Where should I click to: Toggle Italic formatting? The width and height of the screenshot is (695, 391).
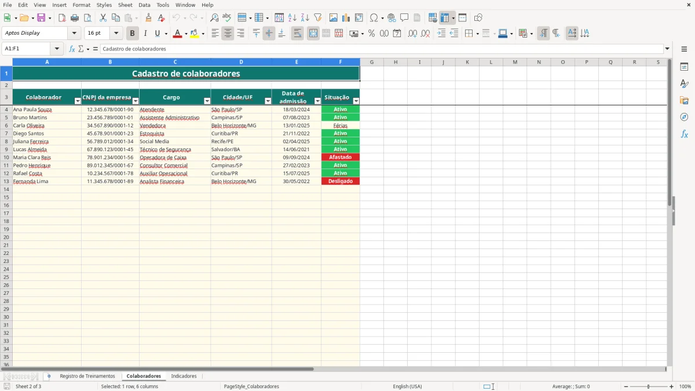coord(145,34)
